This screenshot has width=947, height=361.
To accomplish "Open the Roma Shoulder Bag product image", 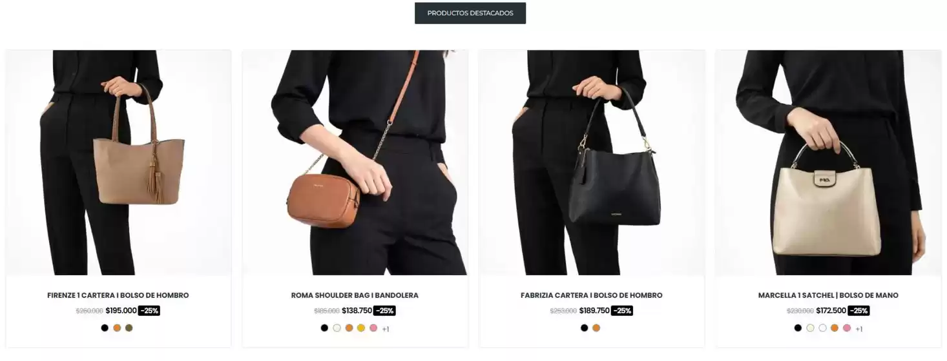I will [x=355, y=162].
